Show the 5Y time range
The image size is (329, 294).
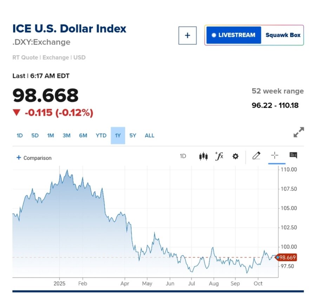click(133, 135)
